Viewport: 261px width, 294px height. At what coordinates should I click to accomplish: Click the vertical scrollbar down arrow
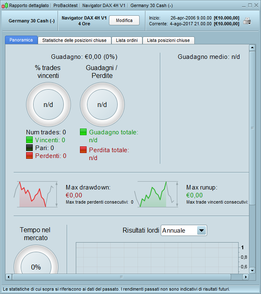(x=252, y=270)
